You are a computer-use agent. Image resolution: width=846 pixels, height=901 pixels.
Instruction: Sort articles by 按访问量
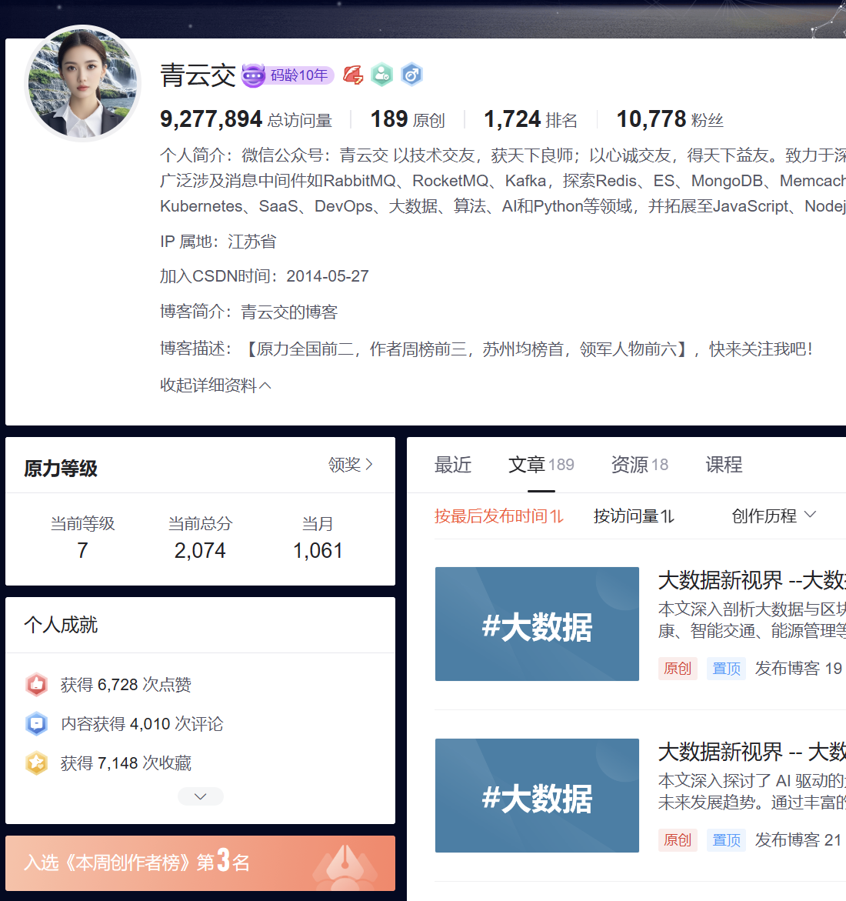click(x=634, y=516)
